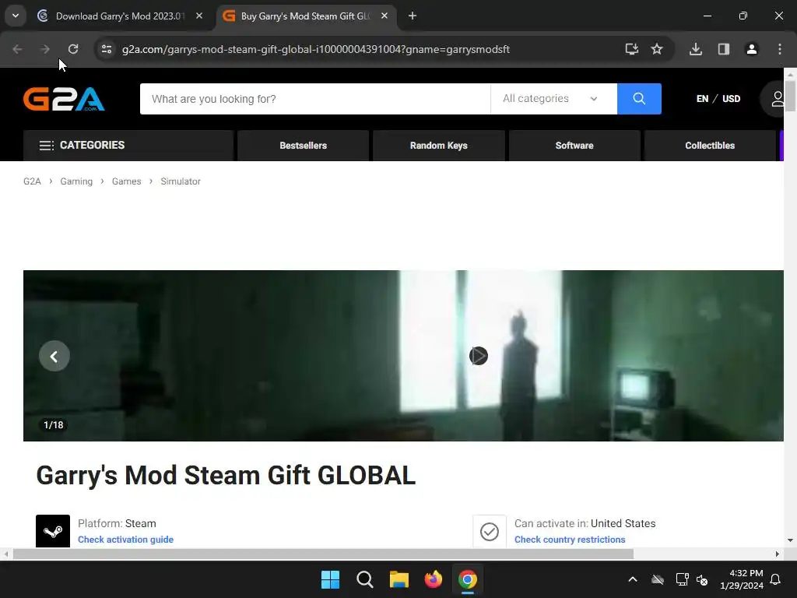Open the CATEGORIES menu
This screenshot has width=797, height=598.
click(x=128, y=146)
